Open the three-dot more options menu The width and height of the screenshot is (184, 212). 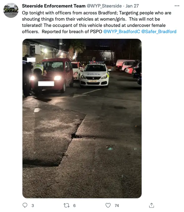pyautogui.click(x=177, y=6)
